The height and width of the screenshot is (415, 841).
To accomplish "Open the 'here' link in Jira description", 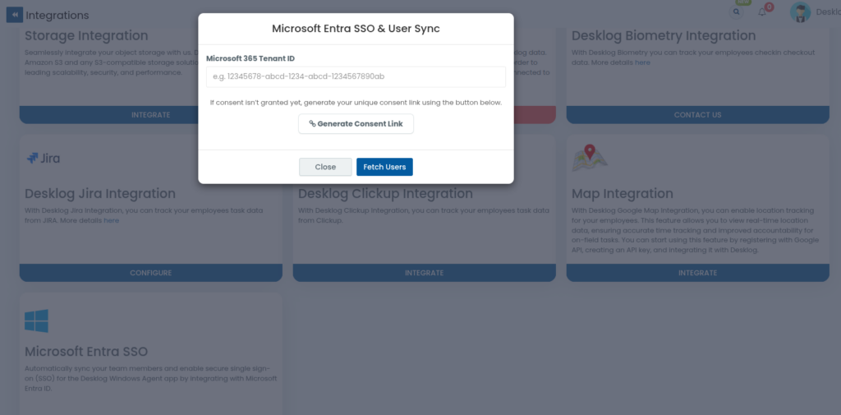I will [112, 220].
